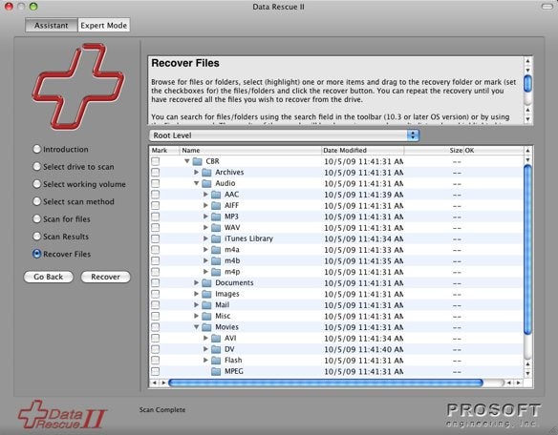Image resolution: width=558 pixels, height=435 pixels.
Task: Click the AAC folder icon
Action: click(x=216, y=195)
